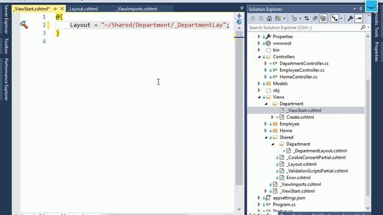
Task: Select _ViewImports.cshtml in the Solution Explorer tree
Action: point(300,185)
